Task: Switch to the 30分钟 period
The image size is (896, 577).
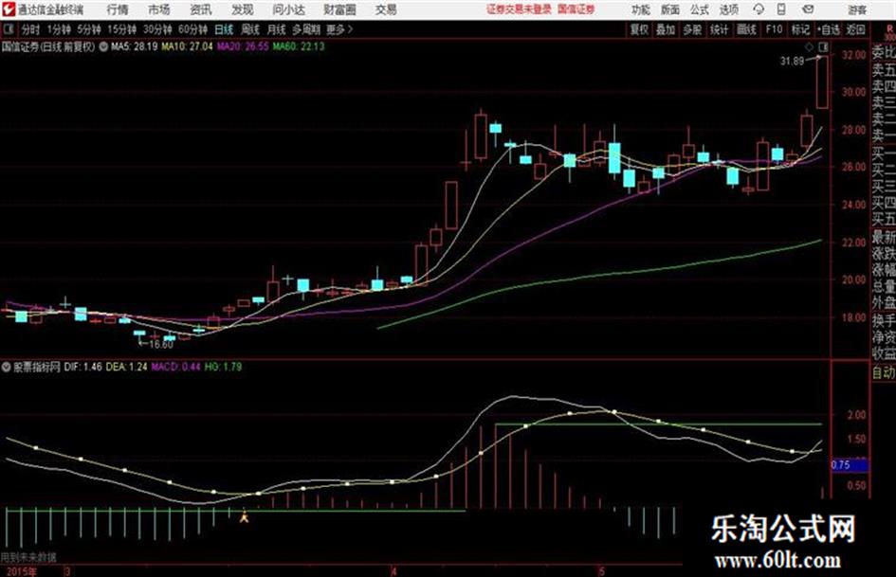Action: pyautogui.click(x=157, y=29)
